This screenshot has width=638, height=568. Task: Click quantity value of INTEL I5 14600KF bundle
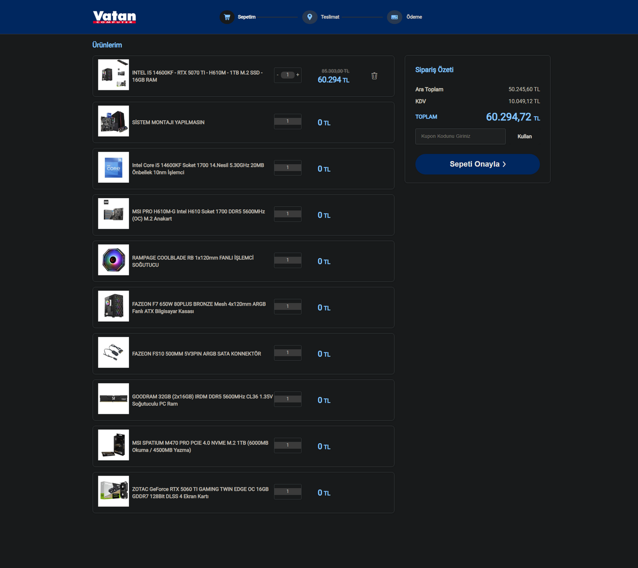click(x=288, y=75)
